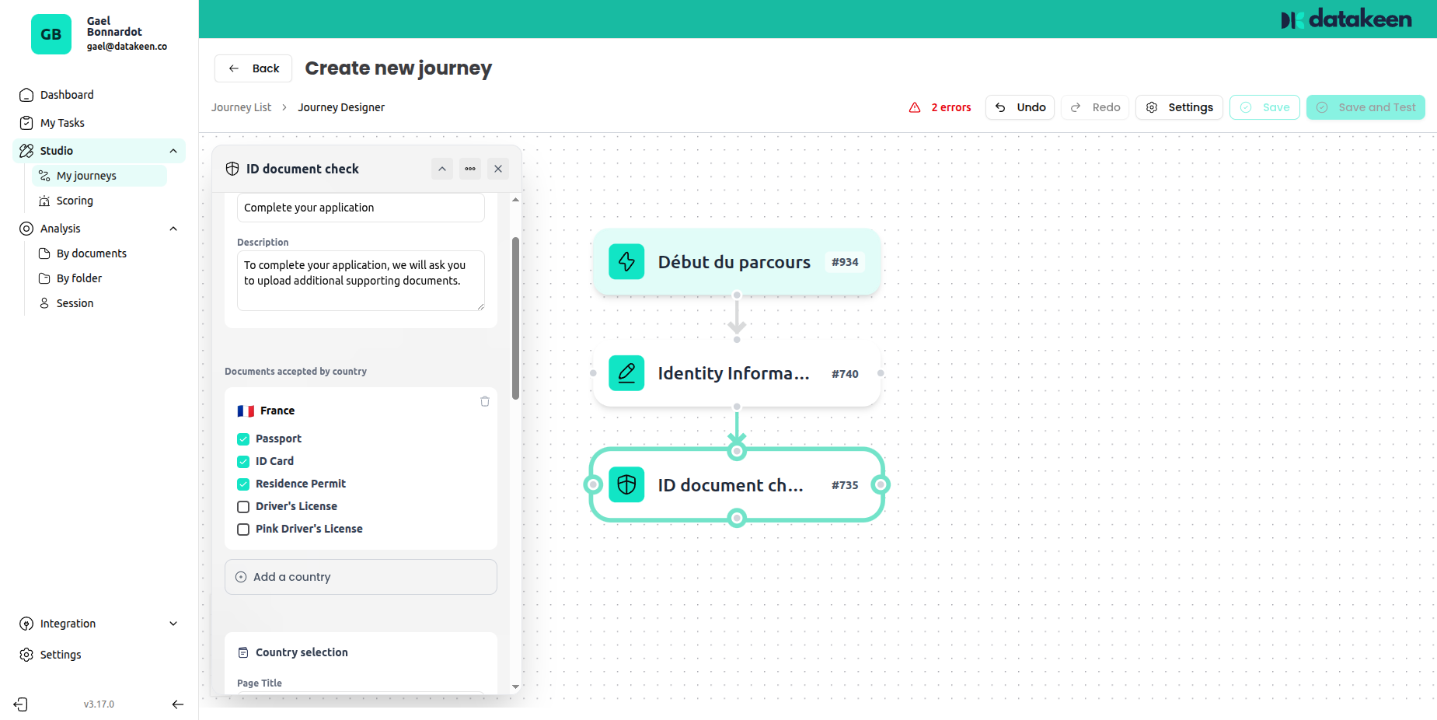
Task: Collapse the ID document check panel
Action: [x=441, y=169]
